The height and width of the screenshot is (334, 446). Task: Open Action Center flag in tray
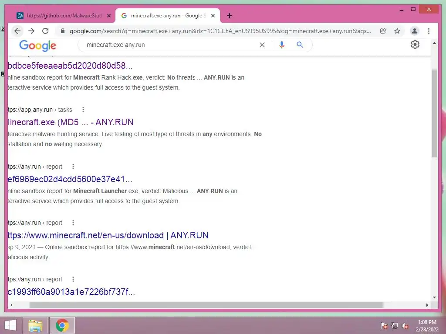tap(384, 326)
